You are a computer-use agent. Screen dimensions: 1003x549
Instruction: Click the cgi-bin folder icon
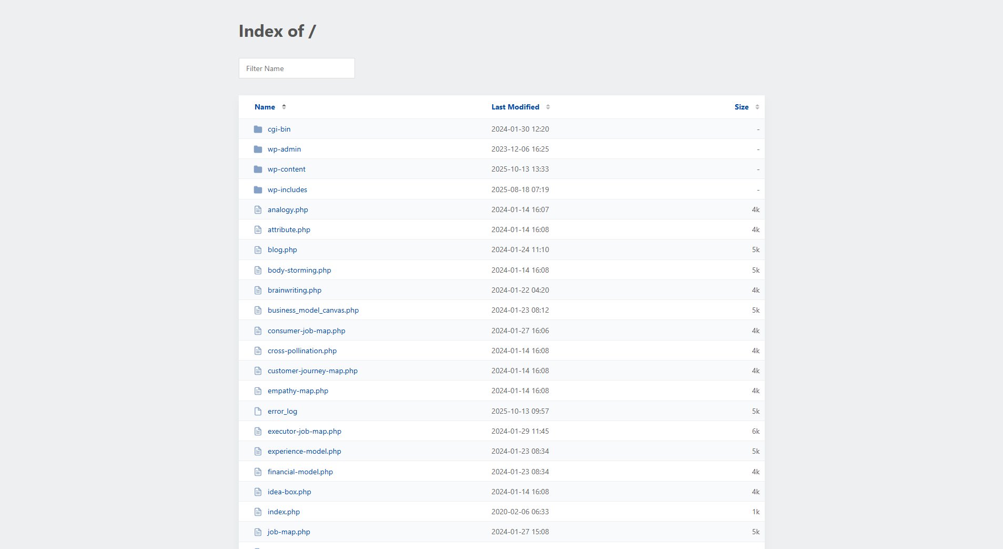click(x=258, y=129)
